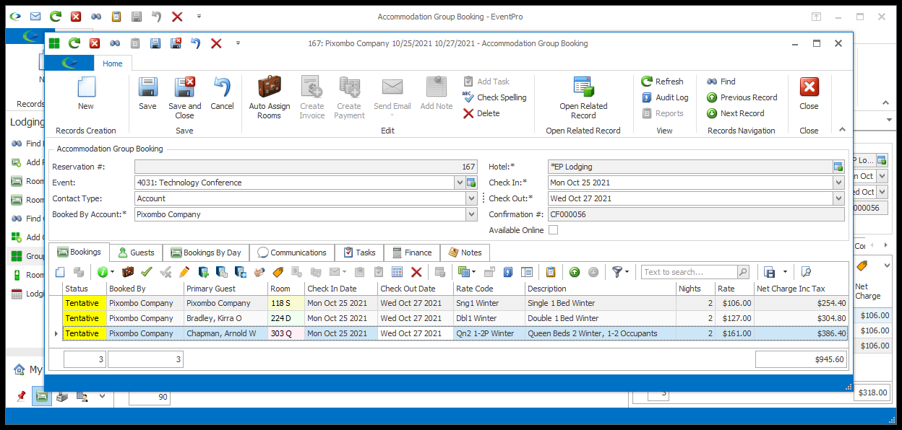Click the Qn2 1-2P Winter rate code cell
Screen dimensions: 902x430
[489, 333]
